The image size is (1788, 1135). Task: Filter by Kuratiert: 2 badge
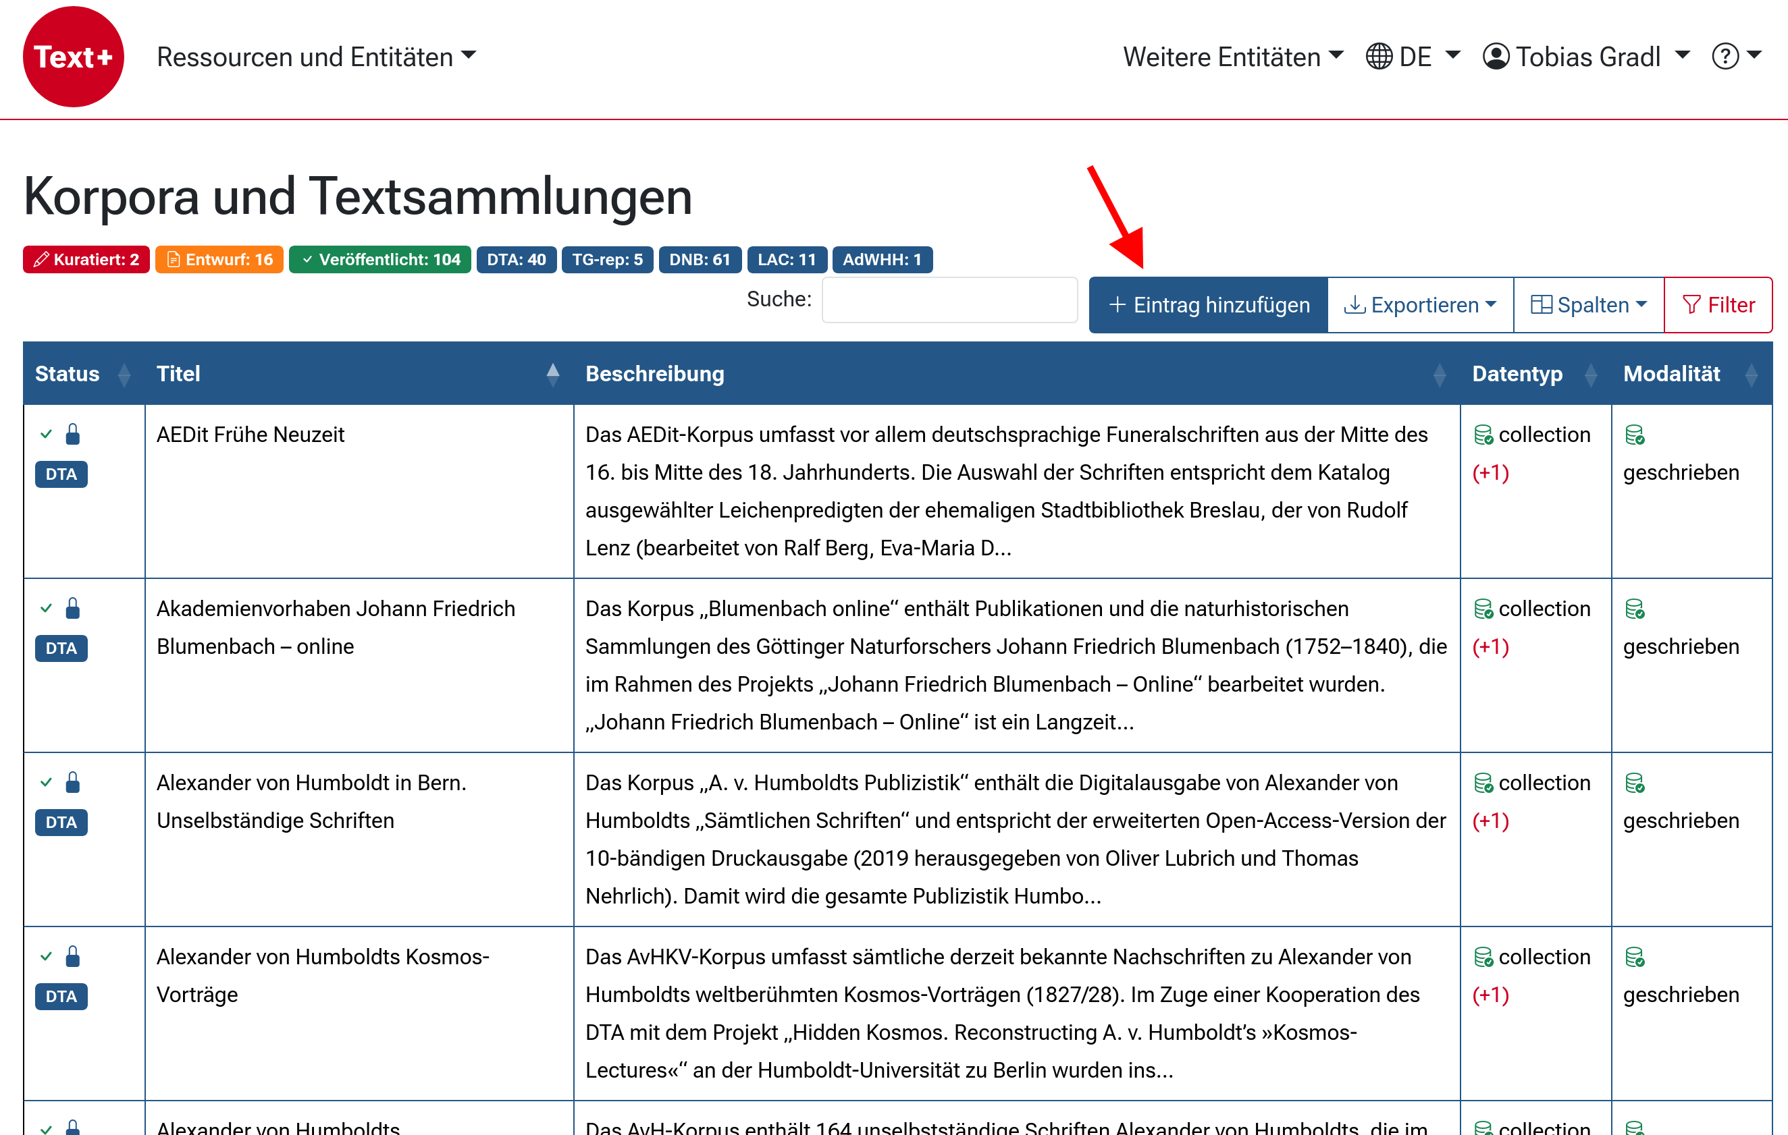86,260
